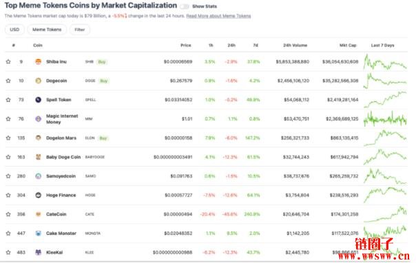Open the Dogecoin coin page link
This screenshot has height=263, width=416.
56,81
